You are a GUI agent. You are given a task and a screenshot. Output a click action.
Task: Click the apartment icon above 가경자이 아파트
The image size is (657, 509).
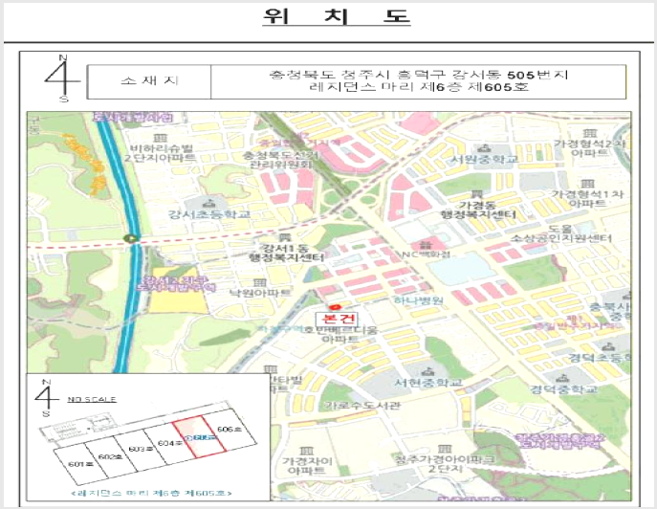307,451
